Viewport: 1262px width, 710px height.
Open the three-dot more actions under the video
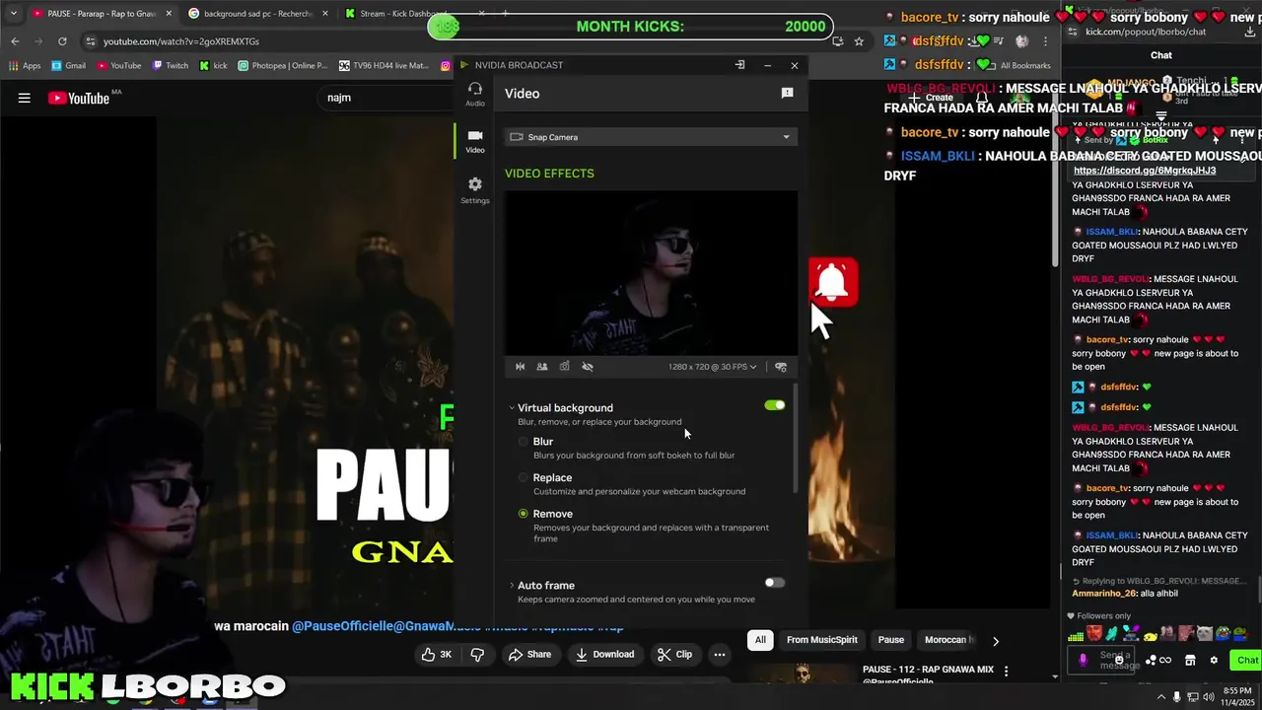[x=720, y=654]
